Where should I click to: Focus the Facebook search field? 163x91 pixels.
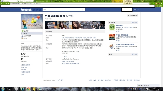tap(63, 10)
